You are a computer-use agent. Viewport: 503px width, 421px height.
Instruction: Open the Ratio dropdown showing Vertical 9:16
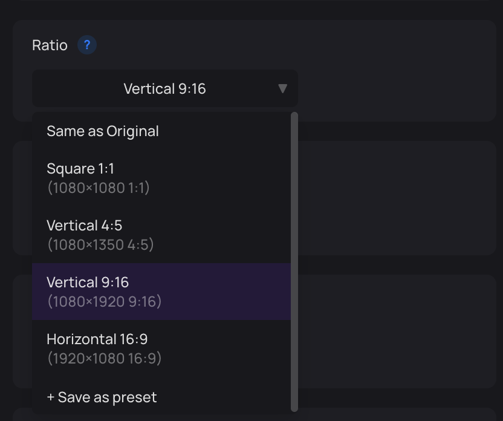click(164, 88)
